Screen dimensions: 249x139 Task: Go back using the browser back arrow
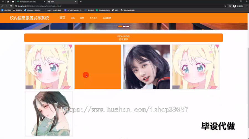pos(2,6)
